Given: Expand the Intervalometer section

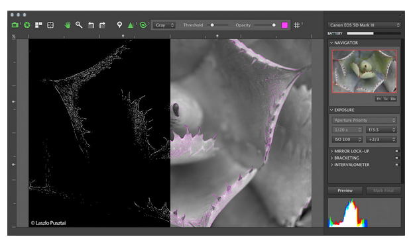Looking at the screenshot, I should tap(352, 165).
